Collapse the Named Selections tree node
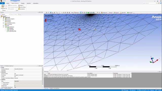Image resolution: width=162 pixels, height=91 pixels. [3, 27]
